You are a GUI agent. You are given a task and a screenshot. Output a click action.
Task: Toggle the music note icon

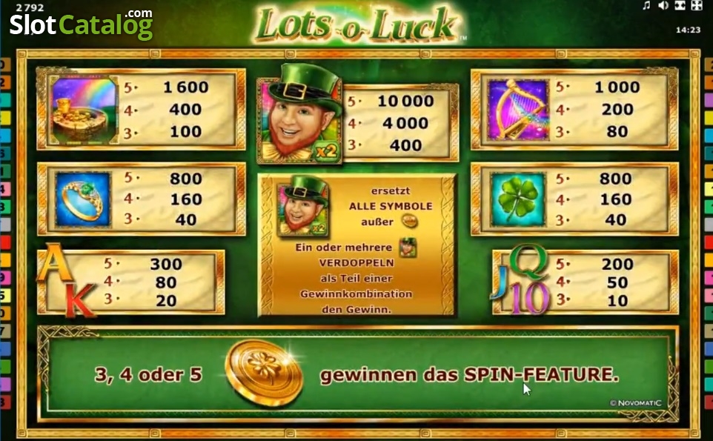tap(646, 5)
